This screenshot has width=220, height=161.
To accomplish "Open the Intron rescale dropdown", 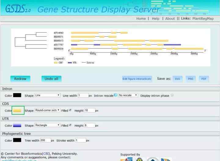I will (x=128, y=95).
